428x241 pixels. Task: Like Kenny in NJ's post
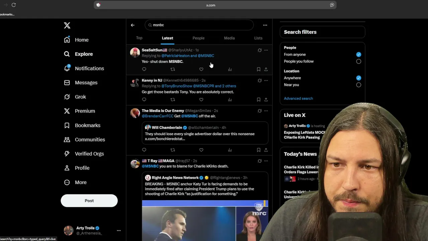pyautogui.click(x=201, y=99)
